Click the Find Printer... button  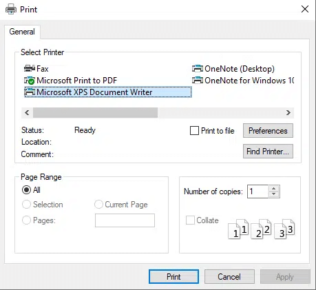tap(268, 152)
